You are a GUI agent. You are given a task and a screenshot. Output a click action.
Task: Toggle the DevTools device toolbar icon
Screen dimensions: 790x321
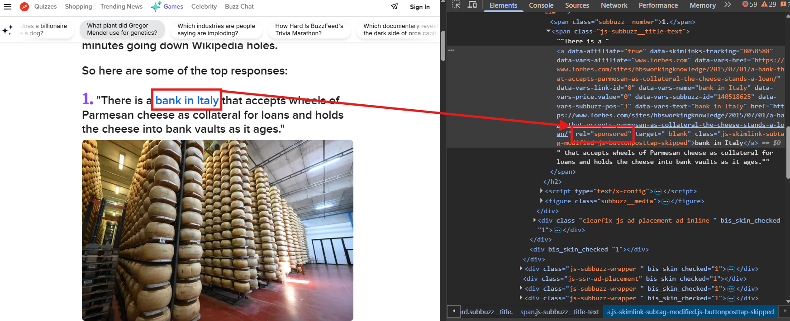pyautogui.click(x=472, y=5)
